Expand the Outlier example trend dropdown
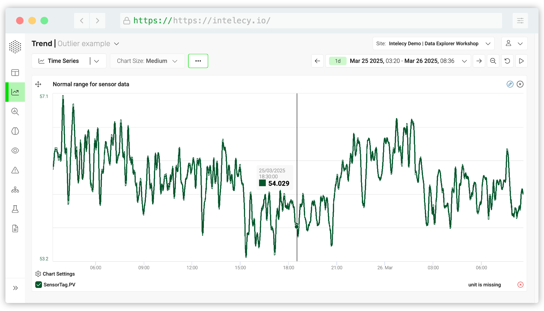The image size is (544, 311). click(x=117, y=44)
